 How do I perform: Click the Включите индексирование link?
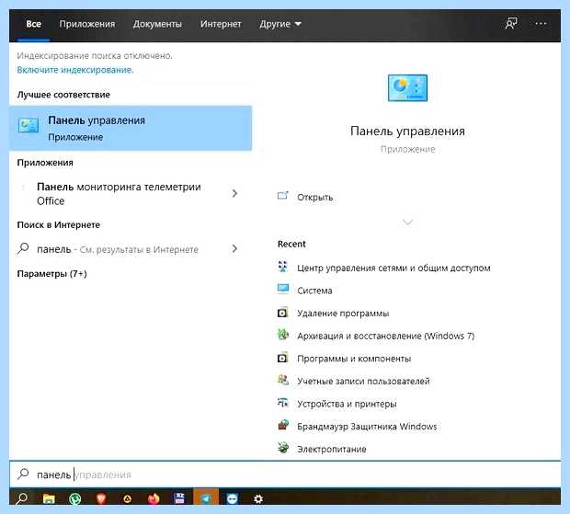75,70
